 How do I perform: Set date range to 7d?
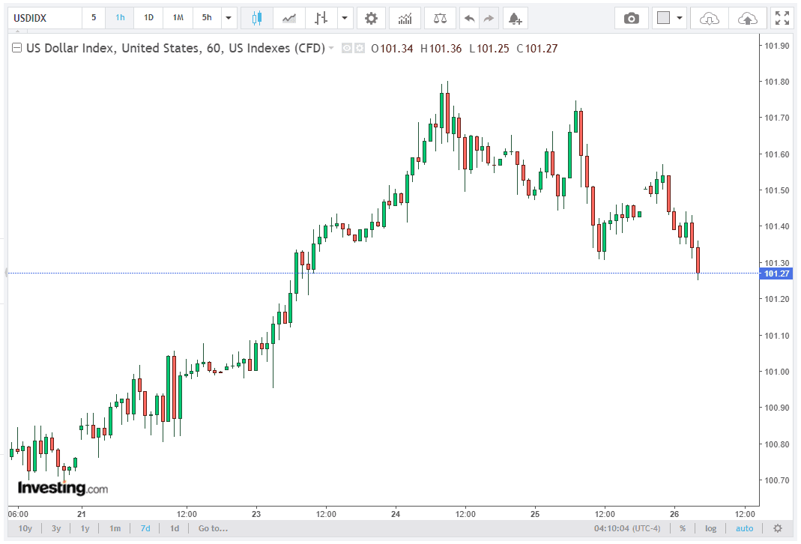(145, 528)
